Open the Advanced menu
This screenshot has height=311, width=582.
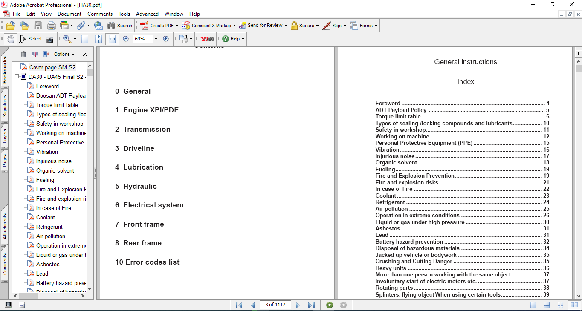click(x=147, y=14)
